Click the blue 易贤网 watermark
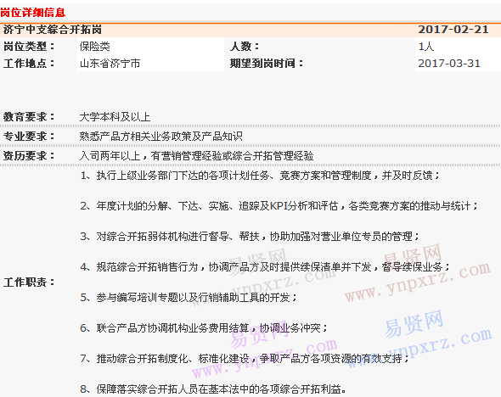501x397 pixels. [x=414, y=323]
